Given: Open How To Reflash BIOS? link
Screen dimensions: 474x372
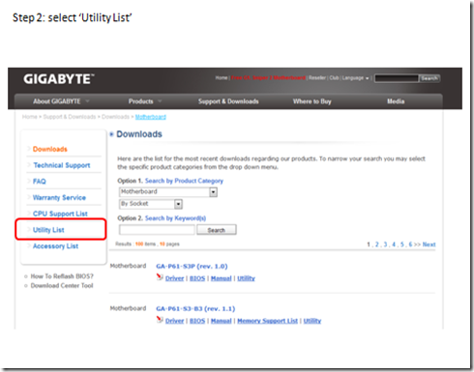Looking at the screenshot, I should click(x=62, y=276).
